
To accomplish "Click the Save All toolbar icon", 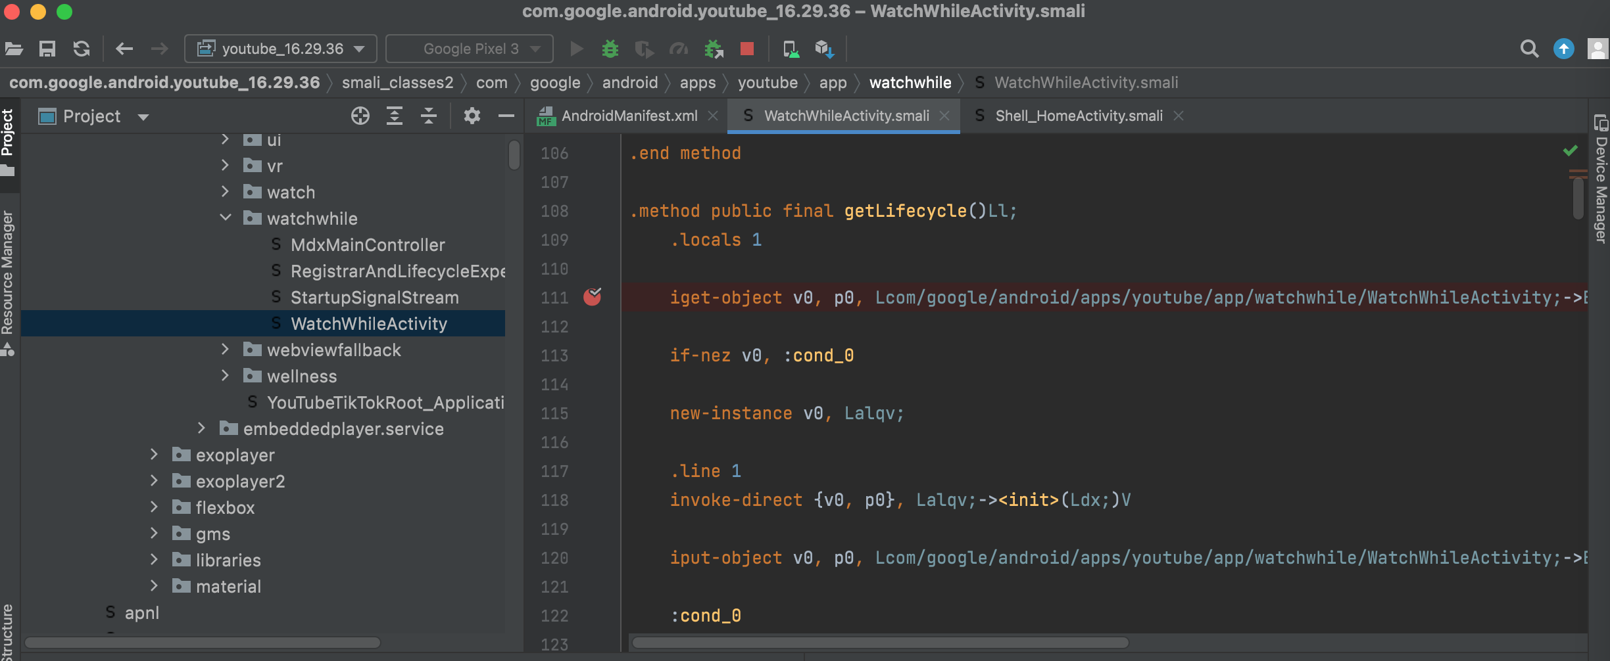I will click(47, 49).
